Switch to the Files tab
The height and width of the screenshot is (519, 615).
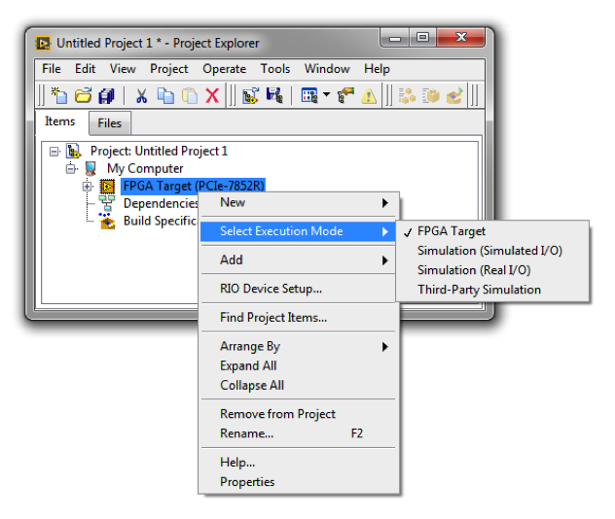tap(109, 123)
